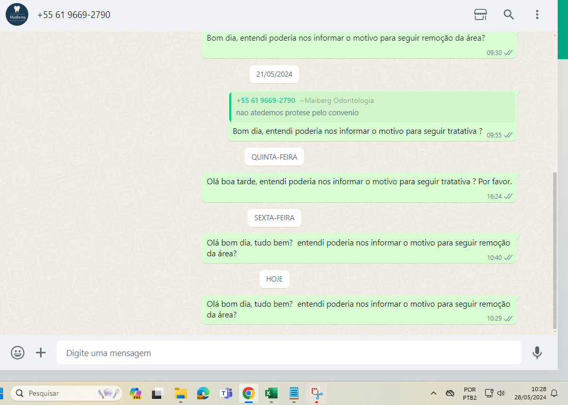Launch Microsoft Teams from the taskbar
This screenshot has width=568, height=405.
pos(226,394)
